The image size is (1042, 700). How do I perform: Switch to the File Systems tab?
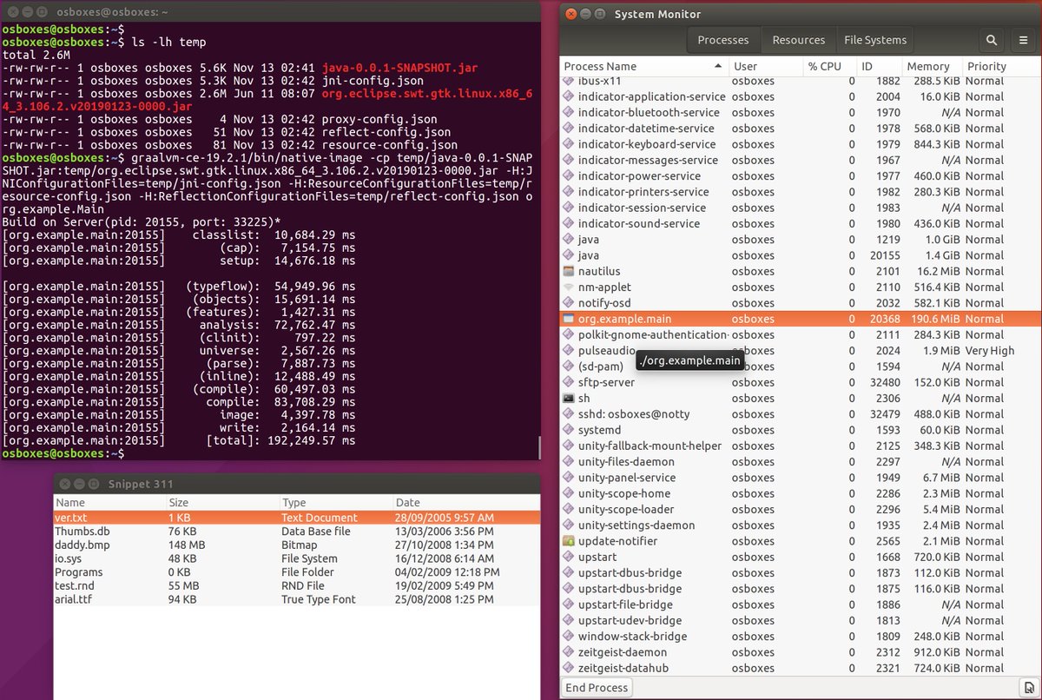click(x=875, y=40)
